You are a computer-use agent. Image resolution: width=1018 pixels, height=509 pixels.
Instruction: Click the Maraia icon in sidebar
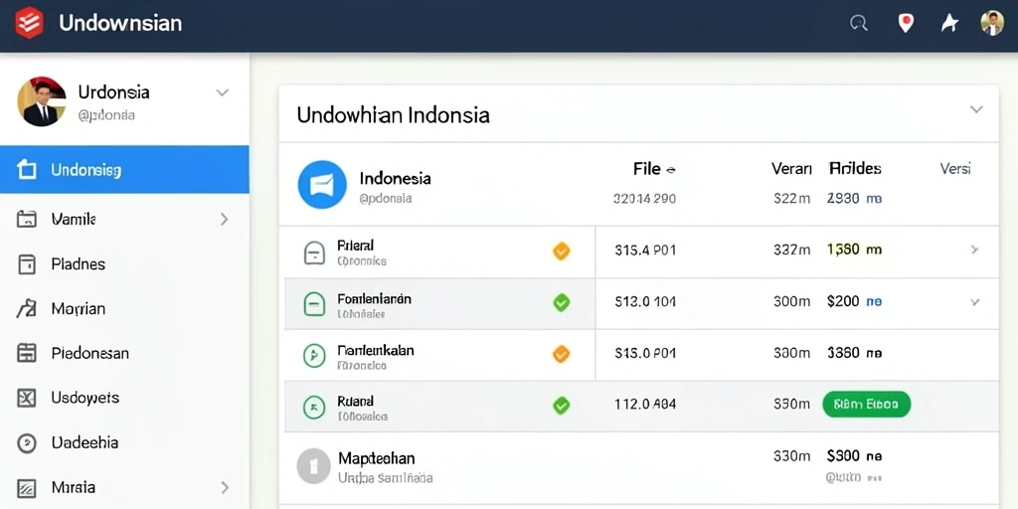click(x=27, y=487)
